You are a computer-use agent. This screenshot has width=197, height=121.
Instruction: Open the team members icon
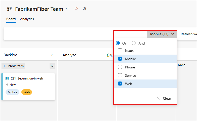pyautogui.click(x=85, y=9)
